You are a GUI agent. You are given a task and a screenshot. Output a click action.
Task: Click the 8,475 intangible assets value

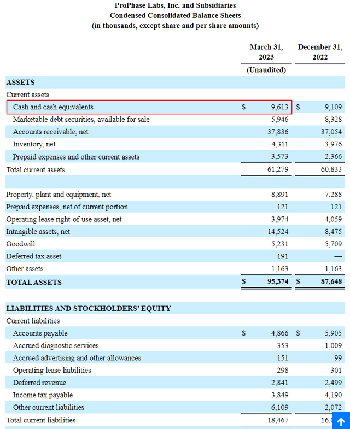pyautogui.click(x=333, y=232)
